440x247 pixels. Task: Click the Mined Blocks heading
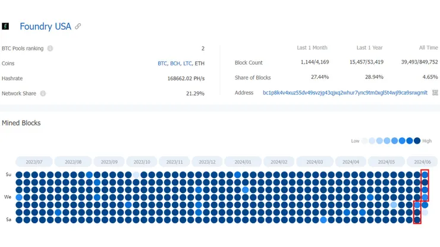(21, 123)
